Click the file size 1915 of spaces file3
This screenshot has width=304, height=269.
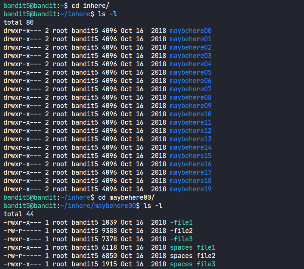point(109,264)
